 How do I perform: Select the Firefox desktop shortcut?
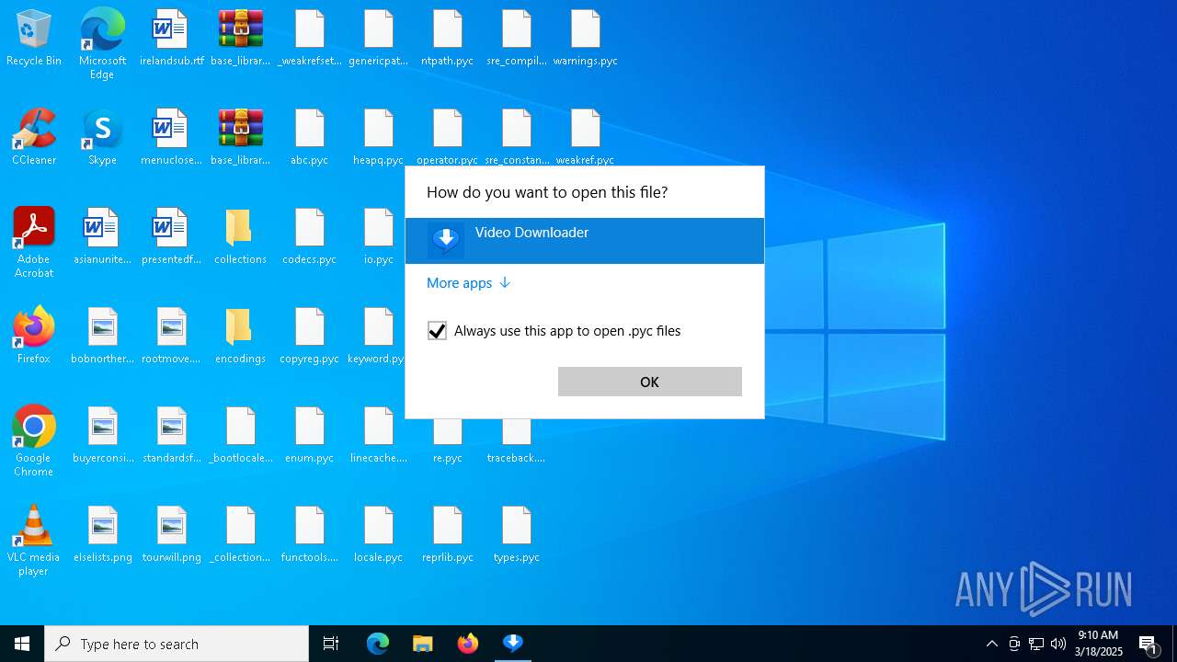point(34,337)
